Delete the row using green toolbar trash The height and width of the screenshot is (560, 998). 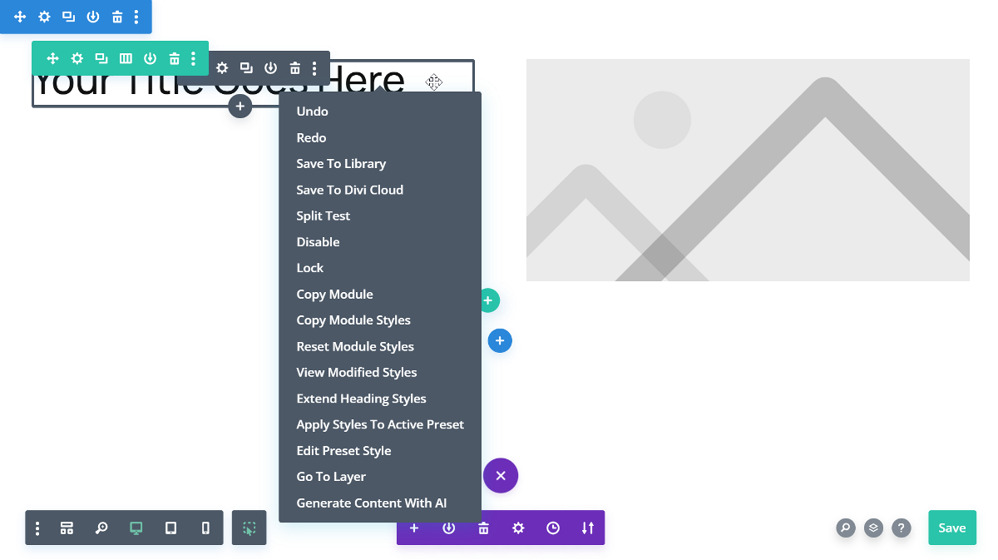click(175, 58)
